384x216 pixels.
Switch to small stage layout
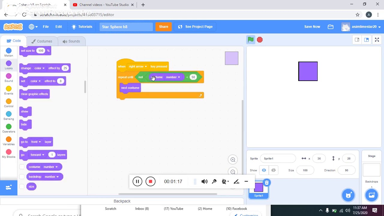coord(357,40)
